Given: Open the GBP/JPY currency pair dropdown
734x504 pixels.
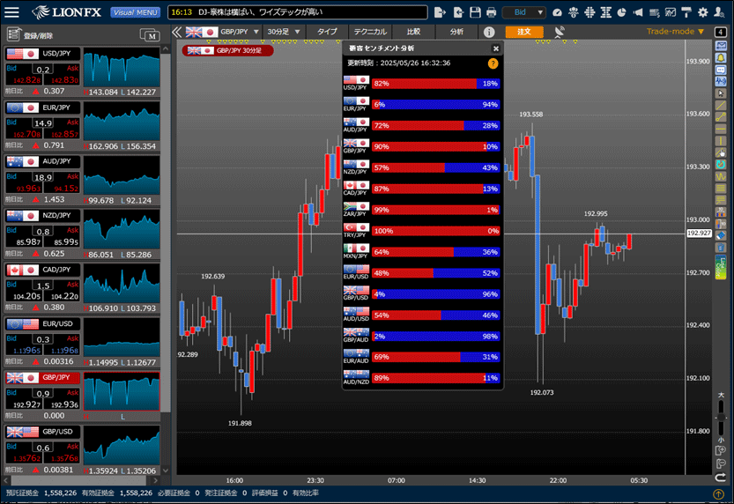Looking at the screenshot, I should (x=223, y=32).
